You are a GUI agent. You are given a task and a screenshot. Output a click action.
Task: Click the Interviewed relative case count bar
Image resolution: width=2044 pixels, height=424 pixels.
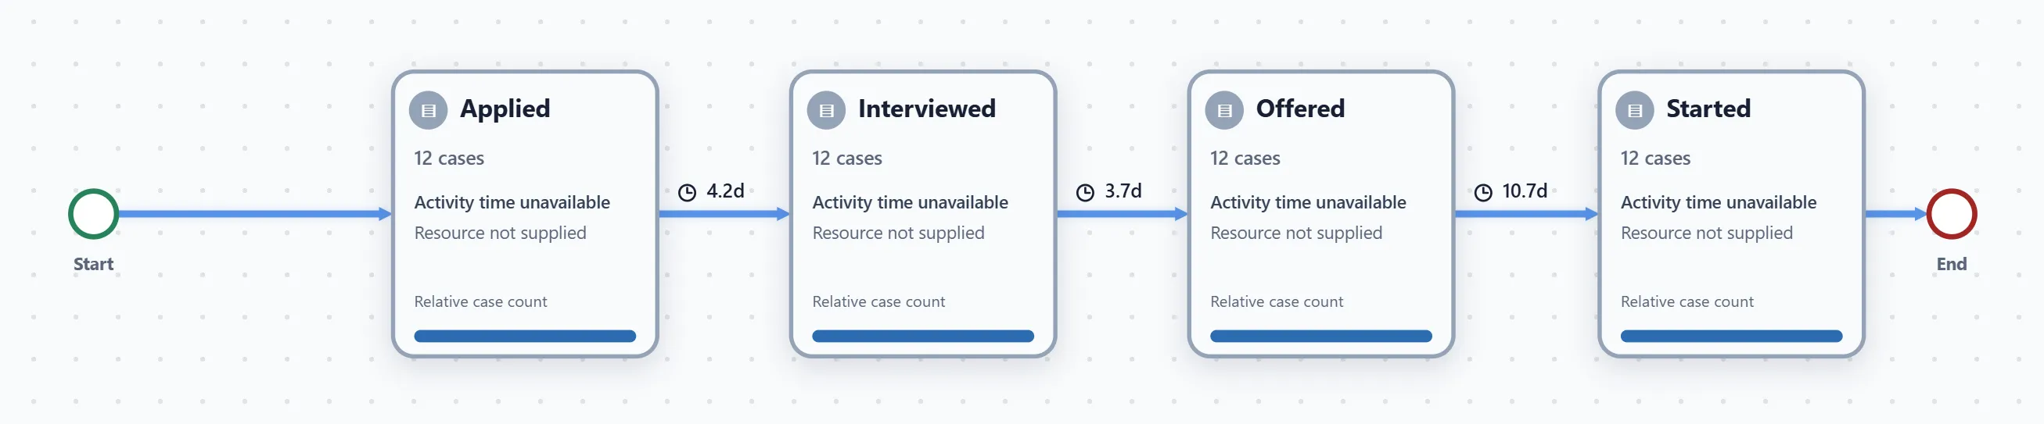(923, 336)
